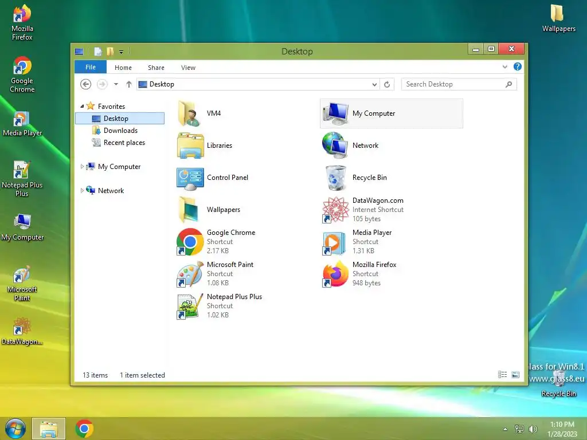The width and height of the screenshot is (587, 440).
Task: Select My Computer in navigation pane
Action: click(x=119, y=167)
